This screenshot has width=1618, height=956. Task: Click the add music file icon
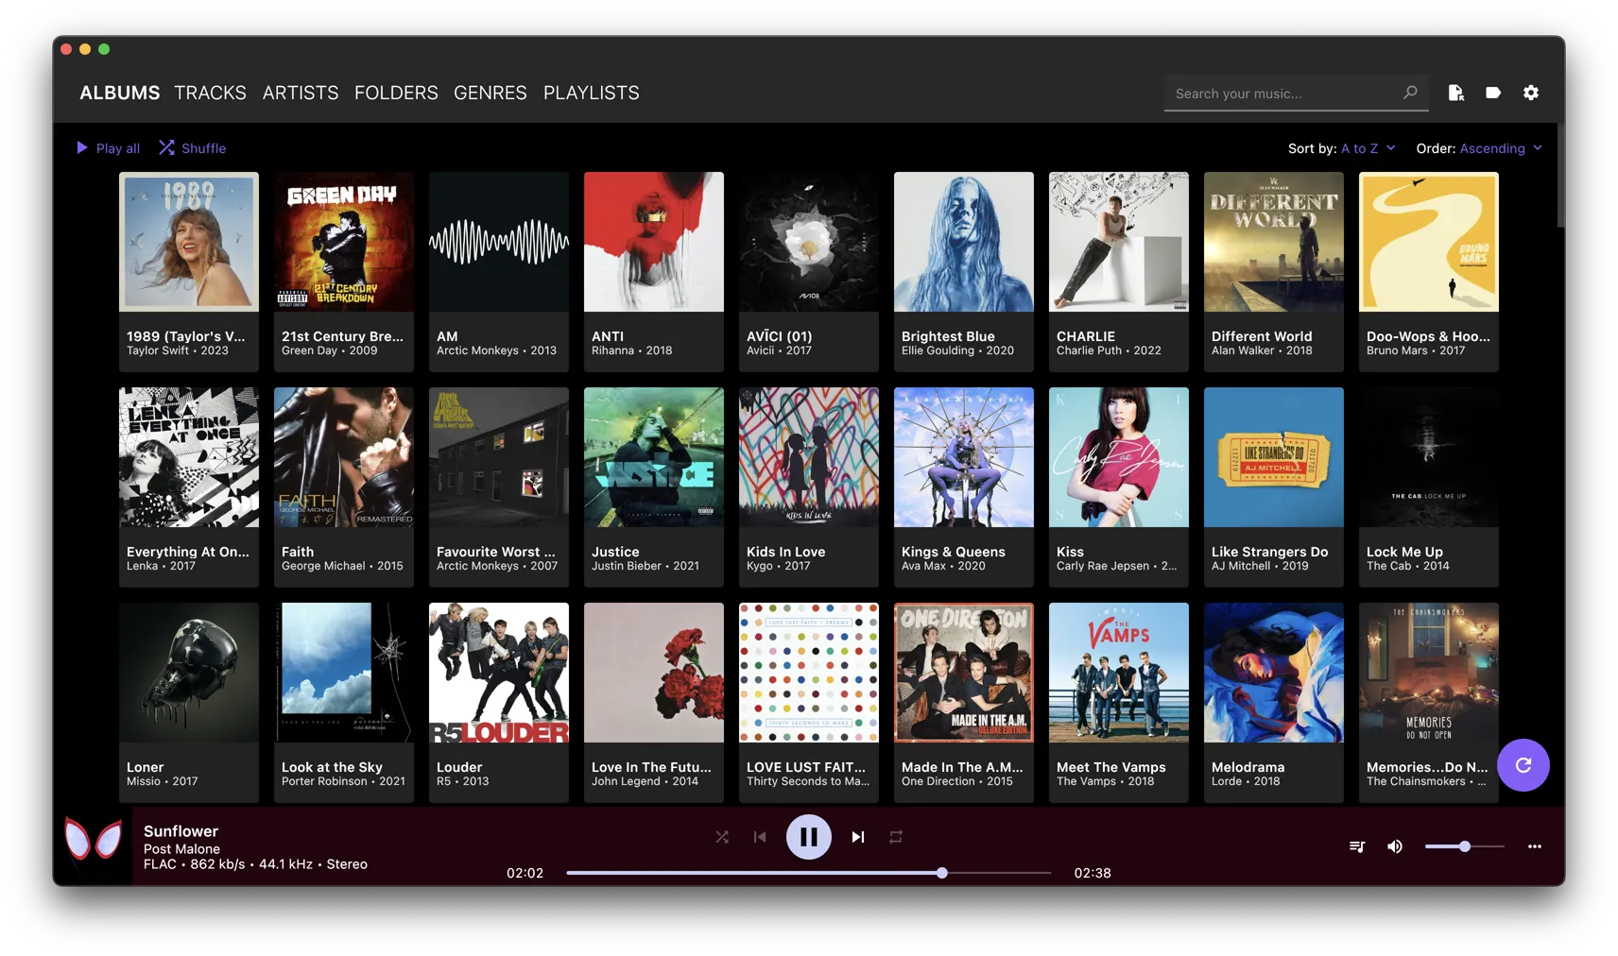[x=1455, y=93]
